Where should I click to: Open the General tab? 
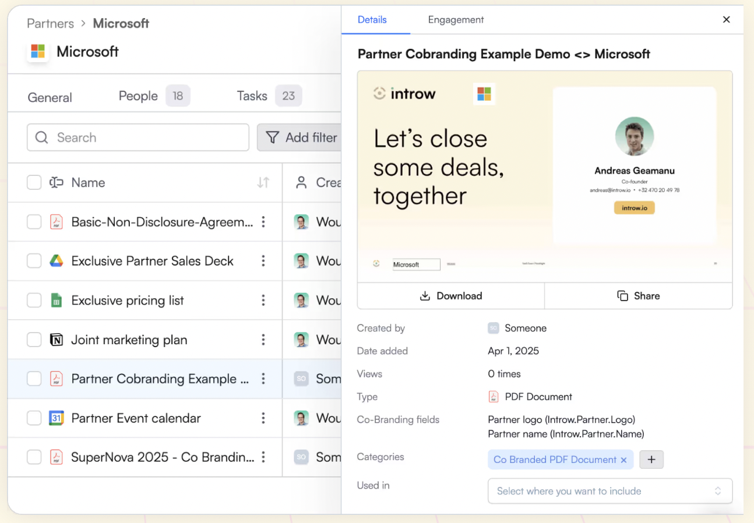click(50, 97)
